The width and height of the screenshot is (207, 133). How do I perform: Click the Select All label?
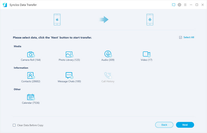(x=189, y=37)
